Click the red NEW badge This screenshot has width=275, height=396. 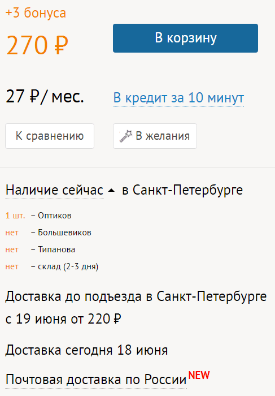click(x=199, y=375)
